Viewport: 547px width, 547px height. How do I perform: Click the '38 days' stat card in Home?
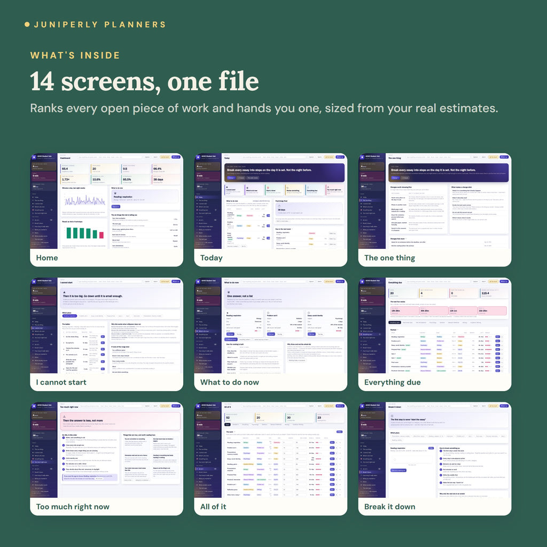tap(166, 179)
